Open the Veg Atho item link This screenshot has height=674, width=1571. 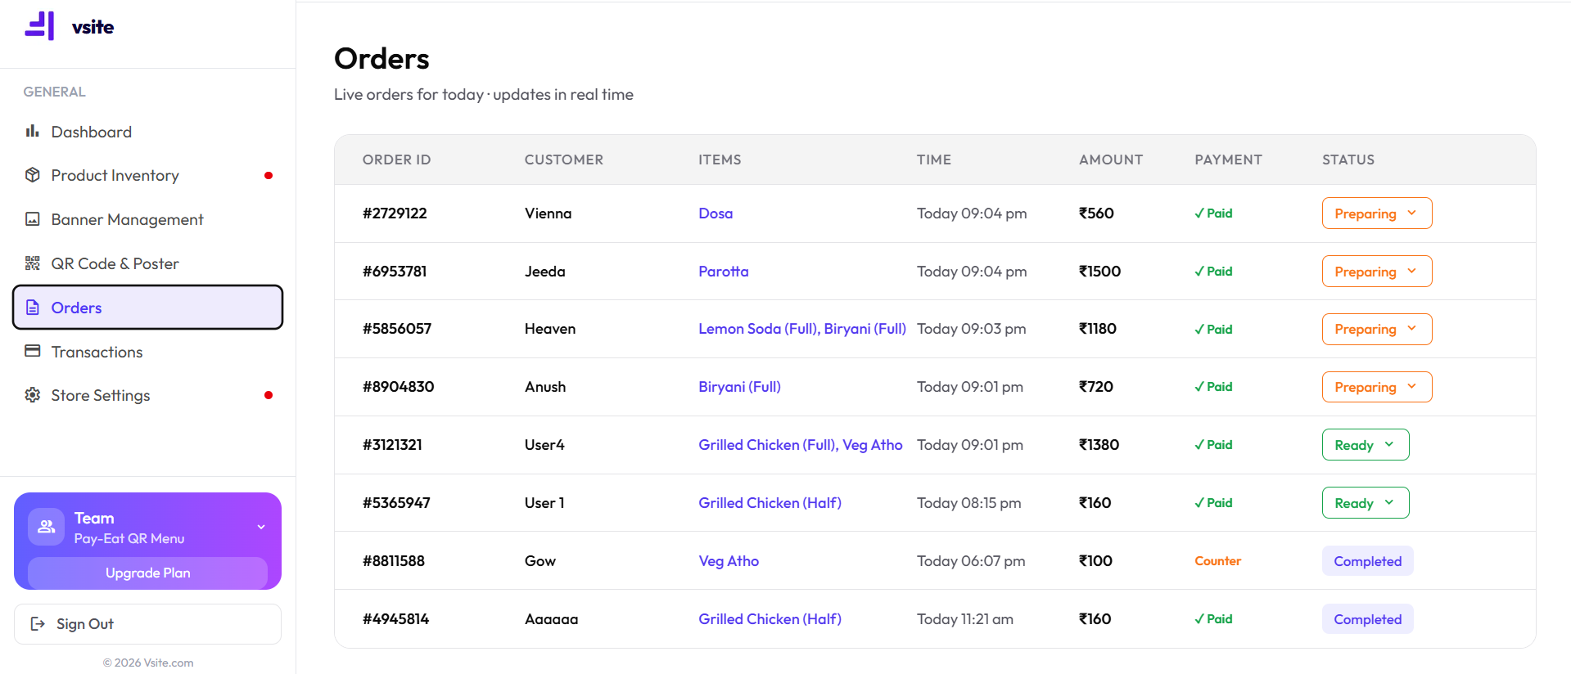[729, 561]
